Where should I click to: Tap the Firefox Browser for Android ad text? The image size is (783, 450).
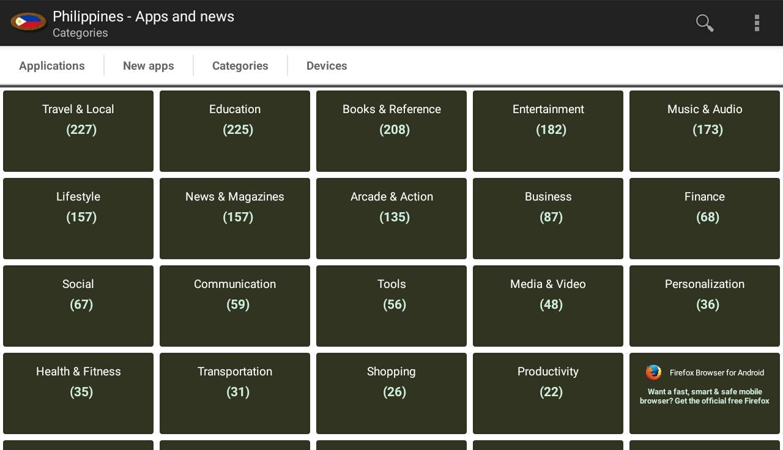pos(717,372)
